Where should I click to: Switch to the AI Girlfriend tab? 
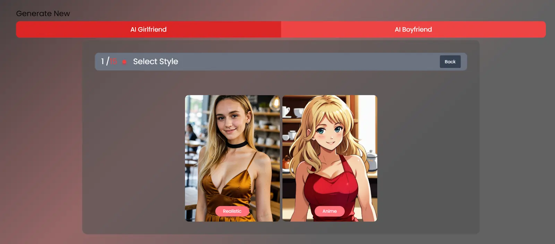point(148,29)
